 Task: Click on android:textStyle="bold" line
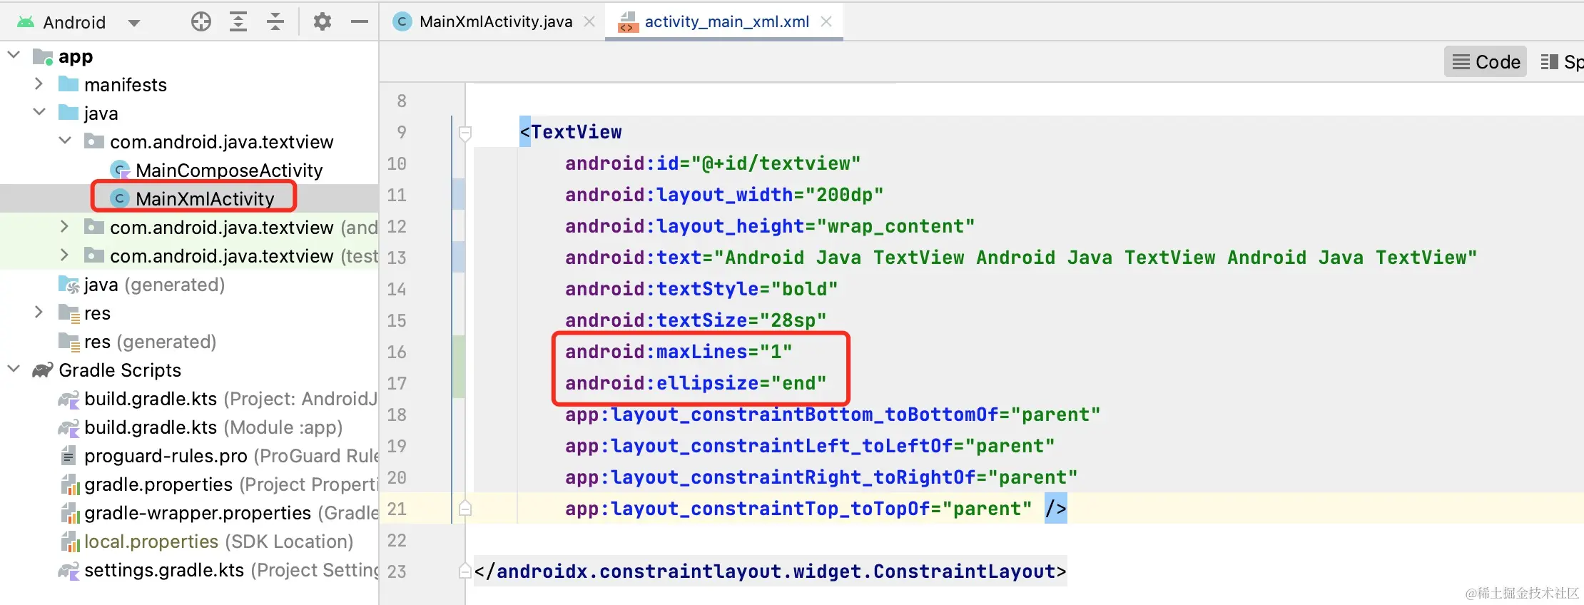tap(701, 289)
